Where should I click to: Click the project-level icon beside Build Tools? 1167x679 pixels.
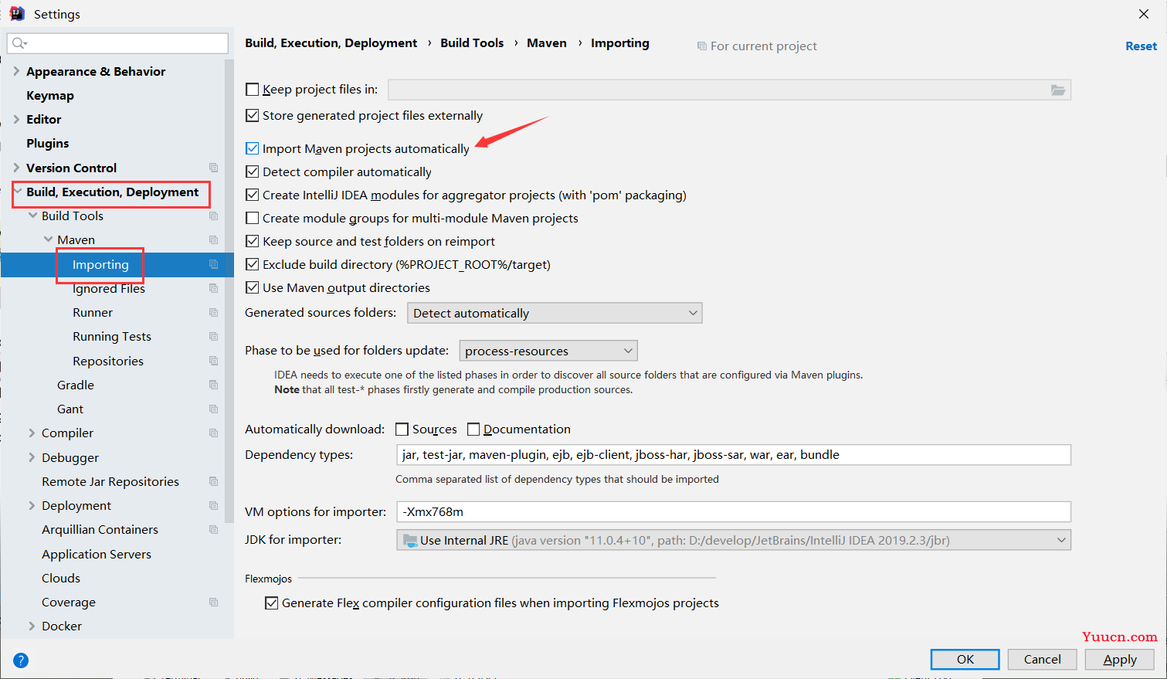coord(213,216)
